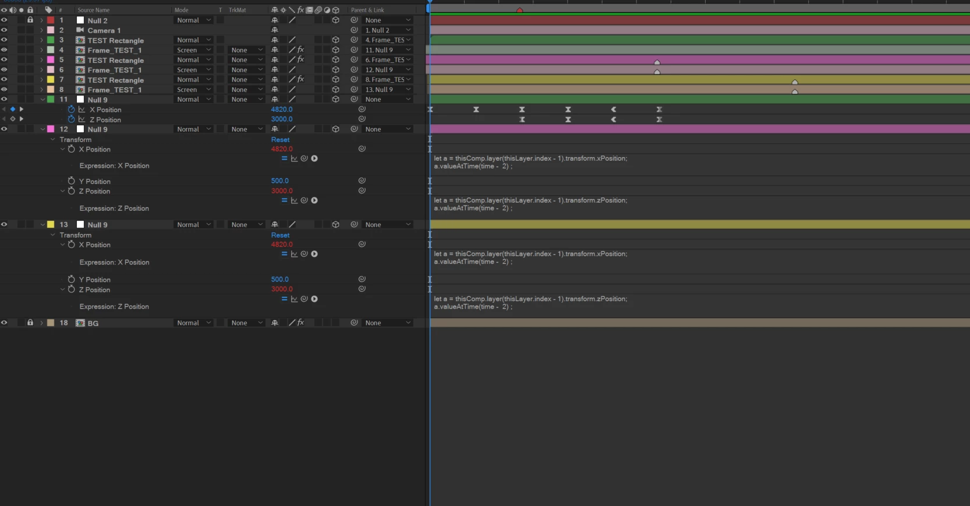Click the Adjustment Layer column header icon

click(327, 10)
